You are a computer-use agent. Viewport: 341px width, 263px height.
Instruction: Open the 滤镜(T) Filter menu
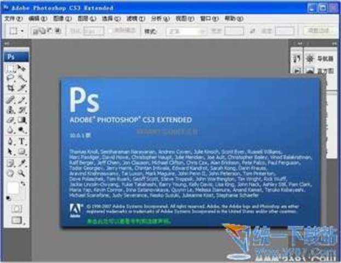coord(136,19)
